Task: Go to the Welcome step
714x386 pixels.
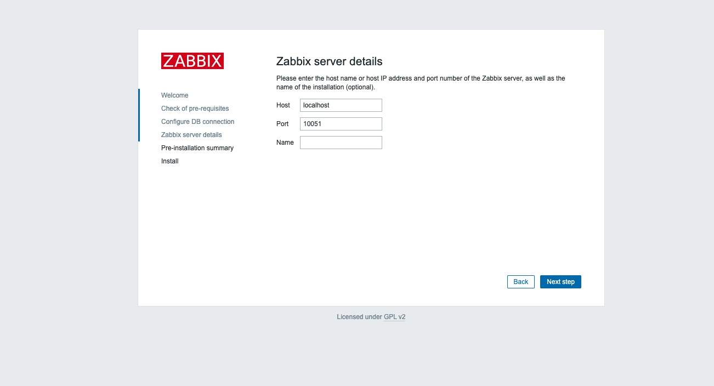Action: pyautogui.click(x=174, y=95)
